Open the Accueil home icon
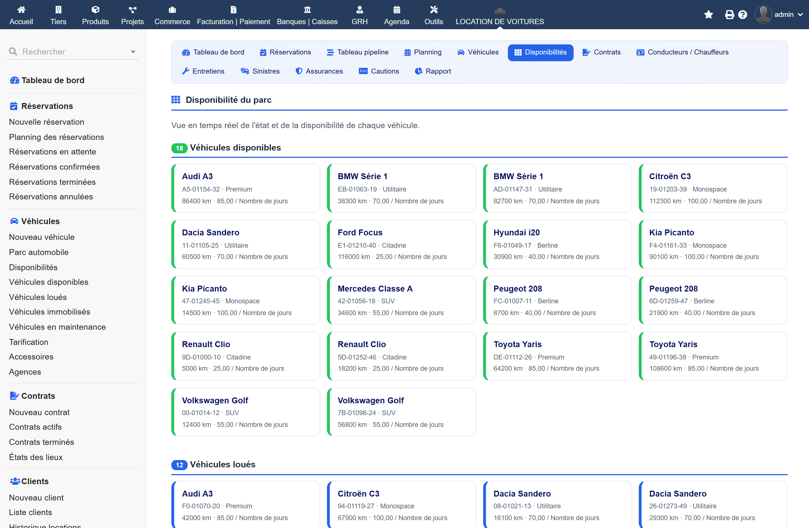Screen dimensions: 809x528 21,10
